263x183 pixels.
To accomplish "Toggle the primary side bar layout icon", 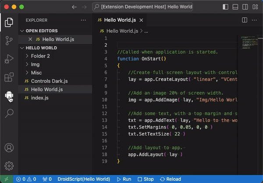I will coord(225,7).
